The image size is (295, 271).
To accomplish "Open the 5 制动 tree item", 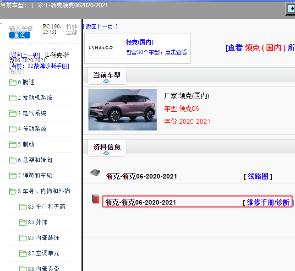I will click(26, 145).
